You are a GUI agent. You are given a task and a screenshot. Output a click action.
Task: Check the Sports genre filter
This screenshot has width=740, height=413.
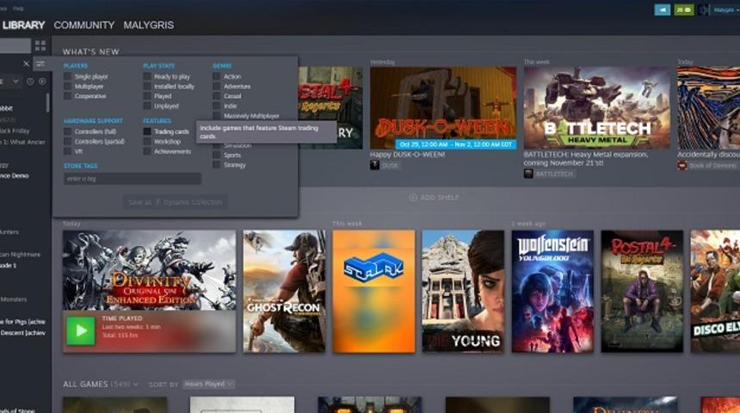pos(217,155)
